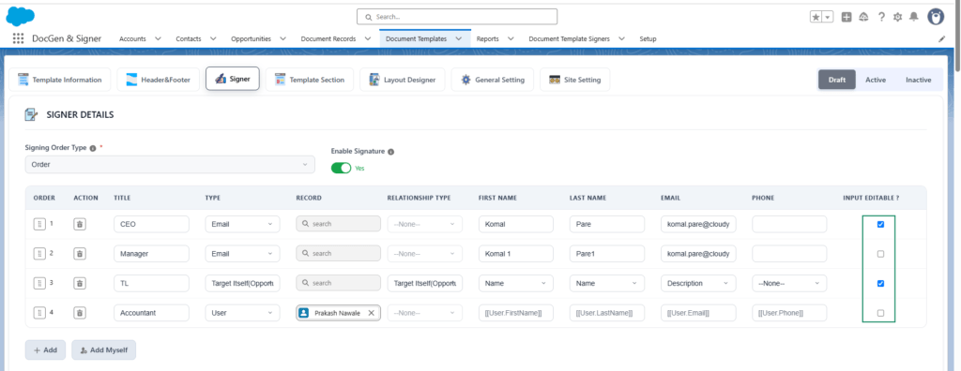
Task: Open the Type dropdown for Manager row
Action: 243,254
